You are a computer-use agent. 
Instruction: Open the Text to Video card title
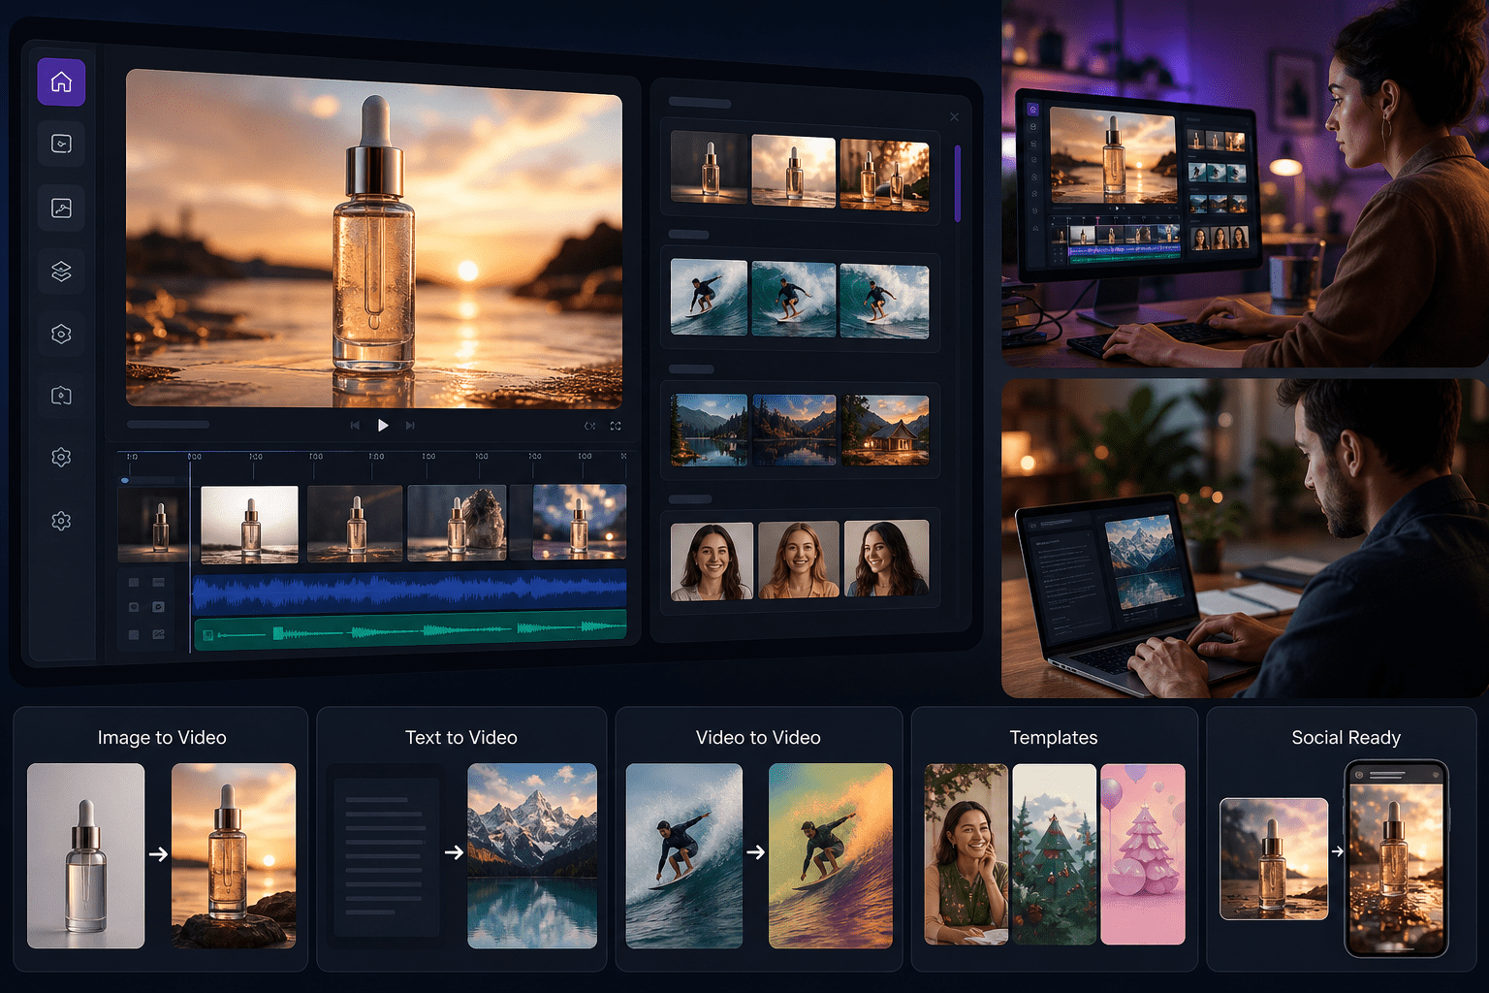coord(461,738)
